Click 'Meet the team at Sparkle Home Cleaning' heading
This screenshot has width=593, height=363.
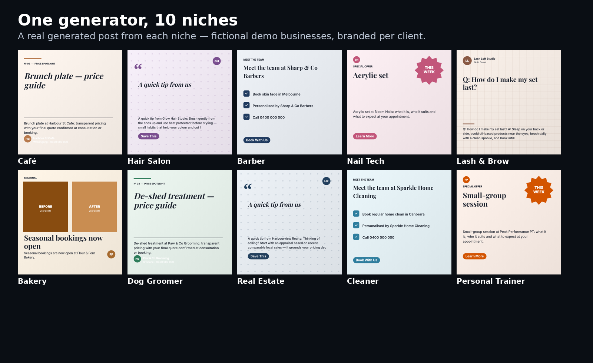[x=393, y=192]
